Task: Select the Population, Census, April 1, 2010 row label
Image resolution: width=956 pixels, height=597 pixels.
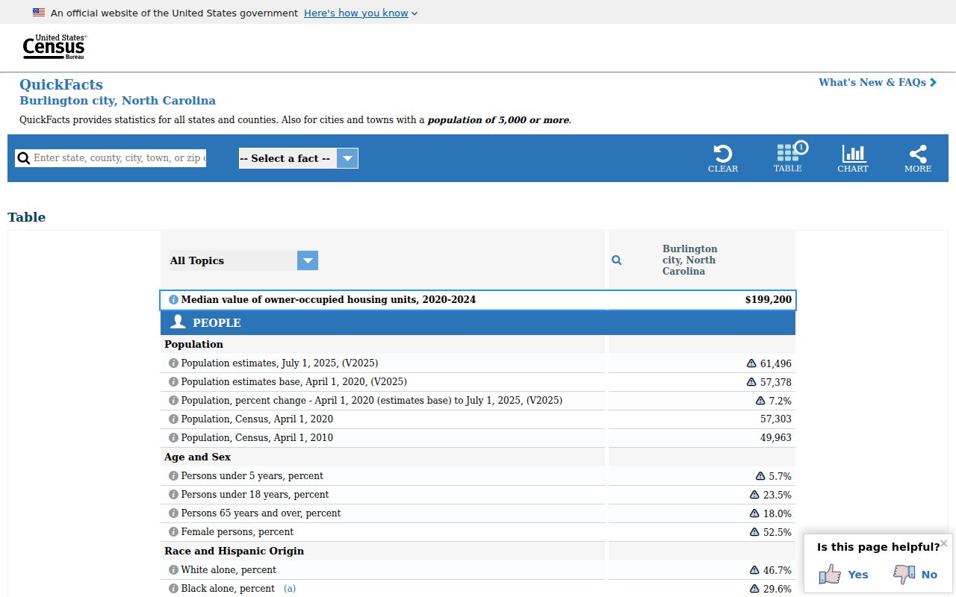Action: tap(257, 438)
